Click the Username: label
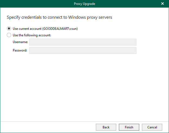The height and width of the screenshot is (133, 169). point(20,42)
